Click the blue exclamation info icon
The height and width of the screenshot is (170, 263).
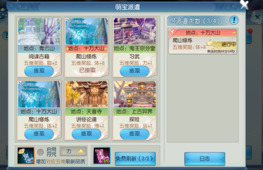tap(234, 20)
